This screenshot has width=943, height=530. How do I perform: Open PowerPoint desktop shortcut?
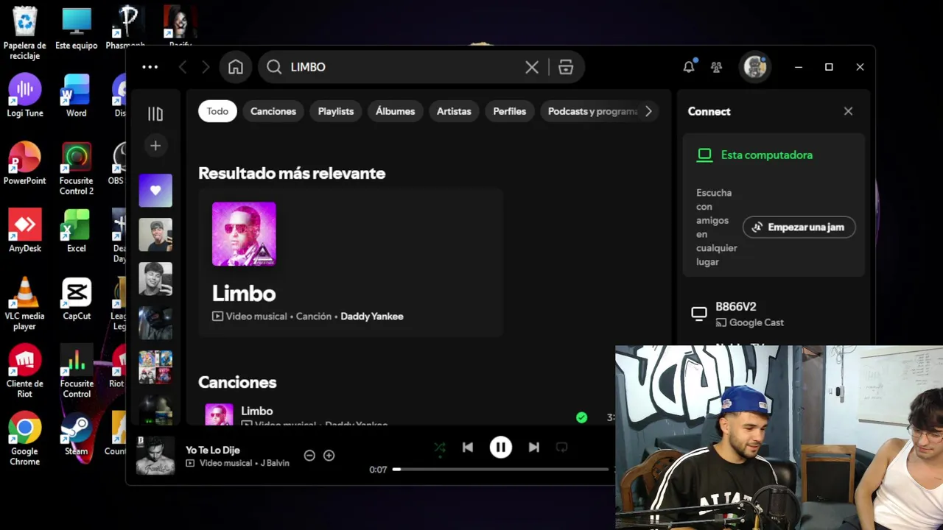coord(24,163)
